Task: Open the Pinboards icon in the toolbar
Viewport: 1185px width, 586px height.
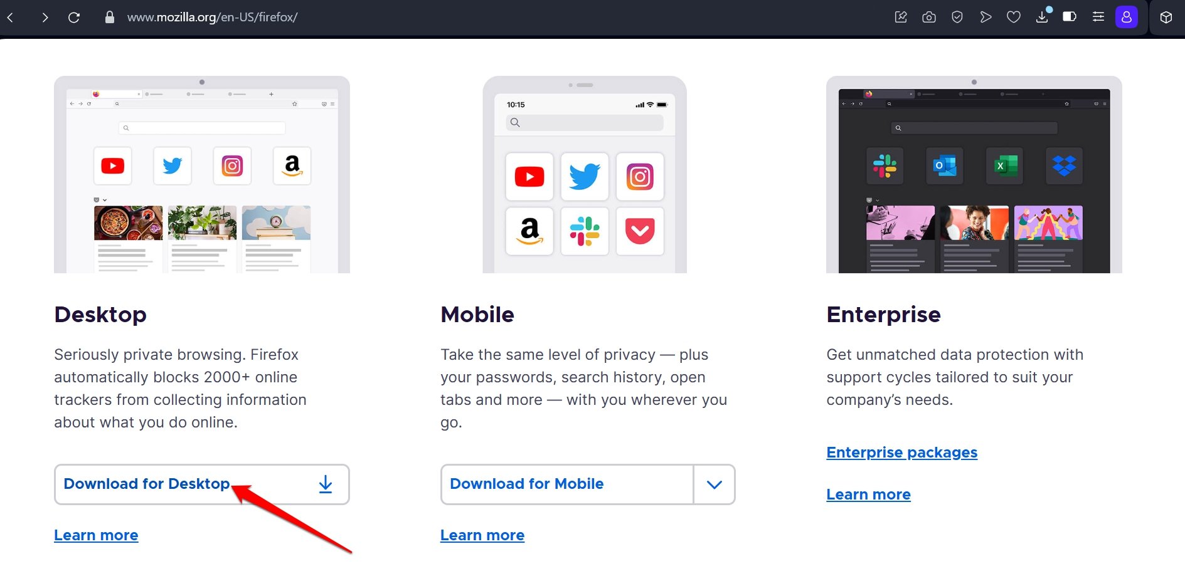Action: (901, 18)
